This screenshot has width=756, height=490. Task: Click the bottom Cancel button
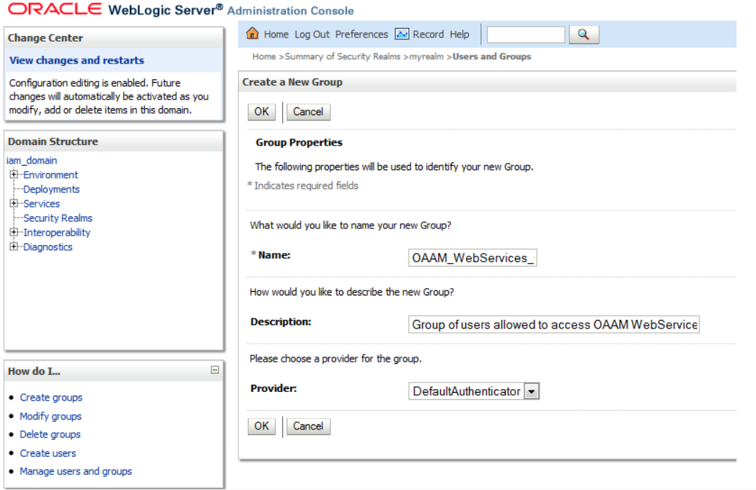point(308,427)
